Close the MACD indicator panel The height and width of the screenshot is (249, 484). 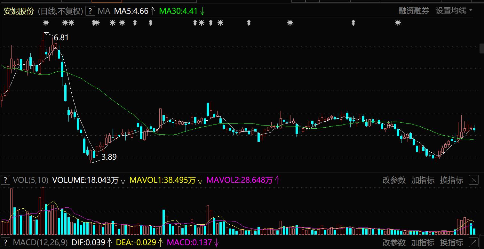tap(474, 242)
